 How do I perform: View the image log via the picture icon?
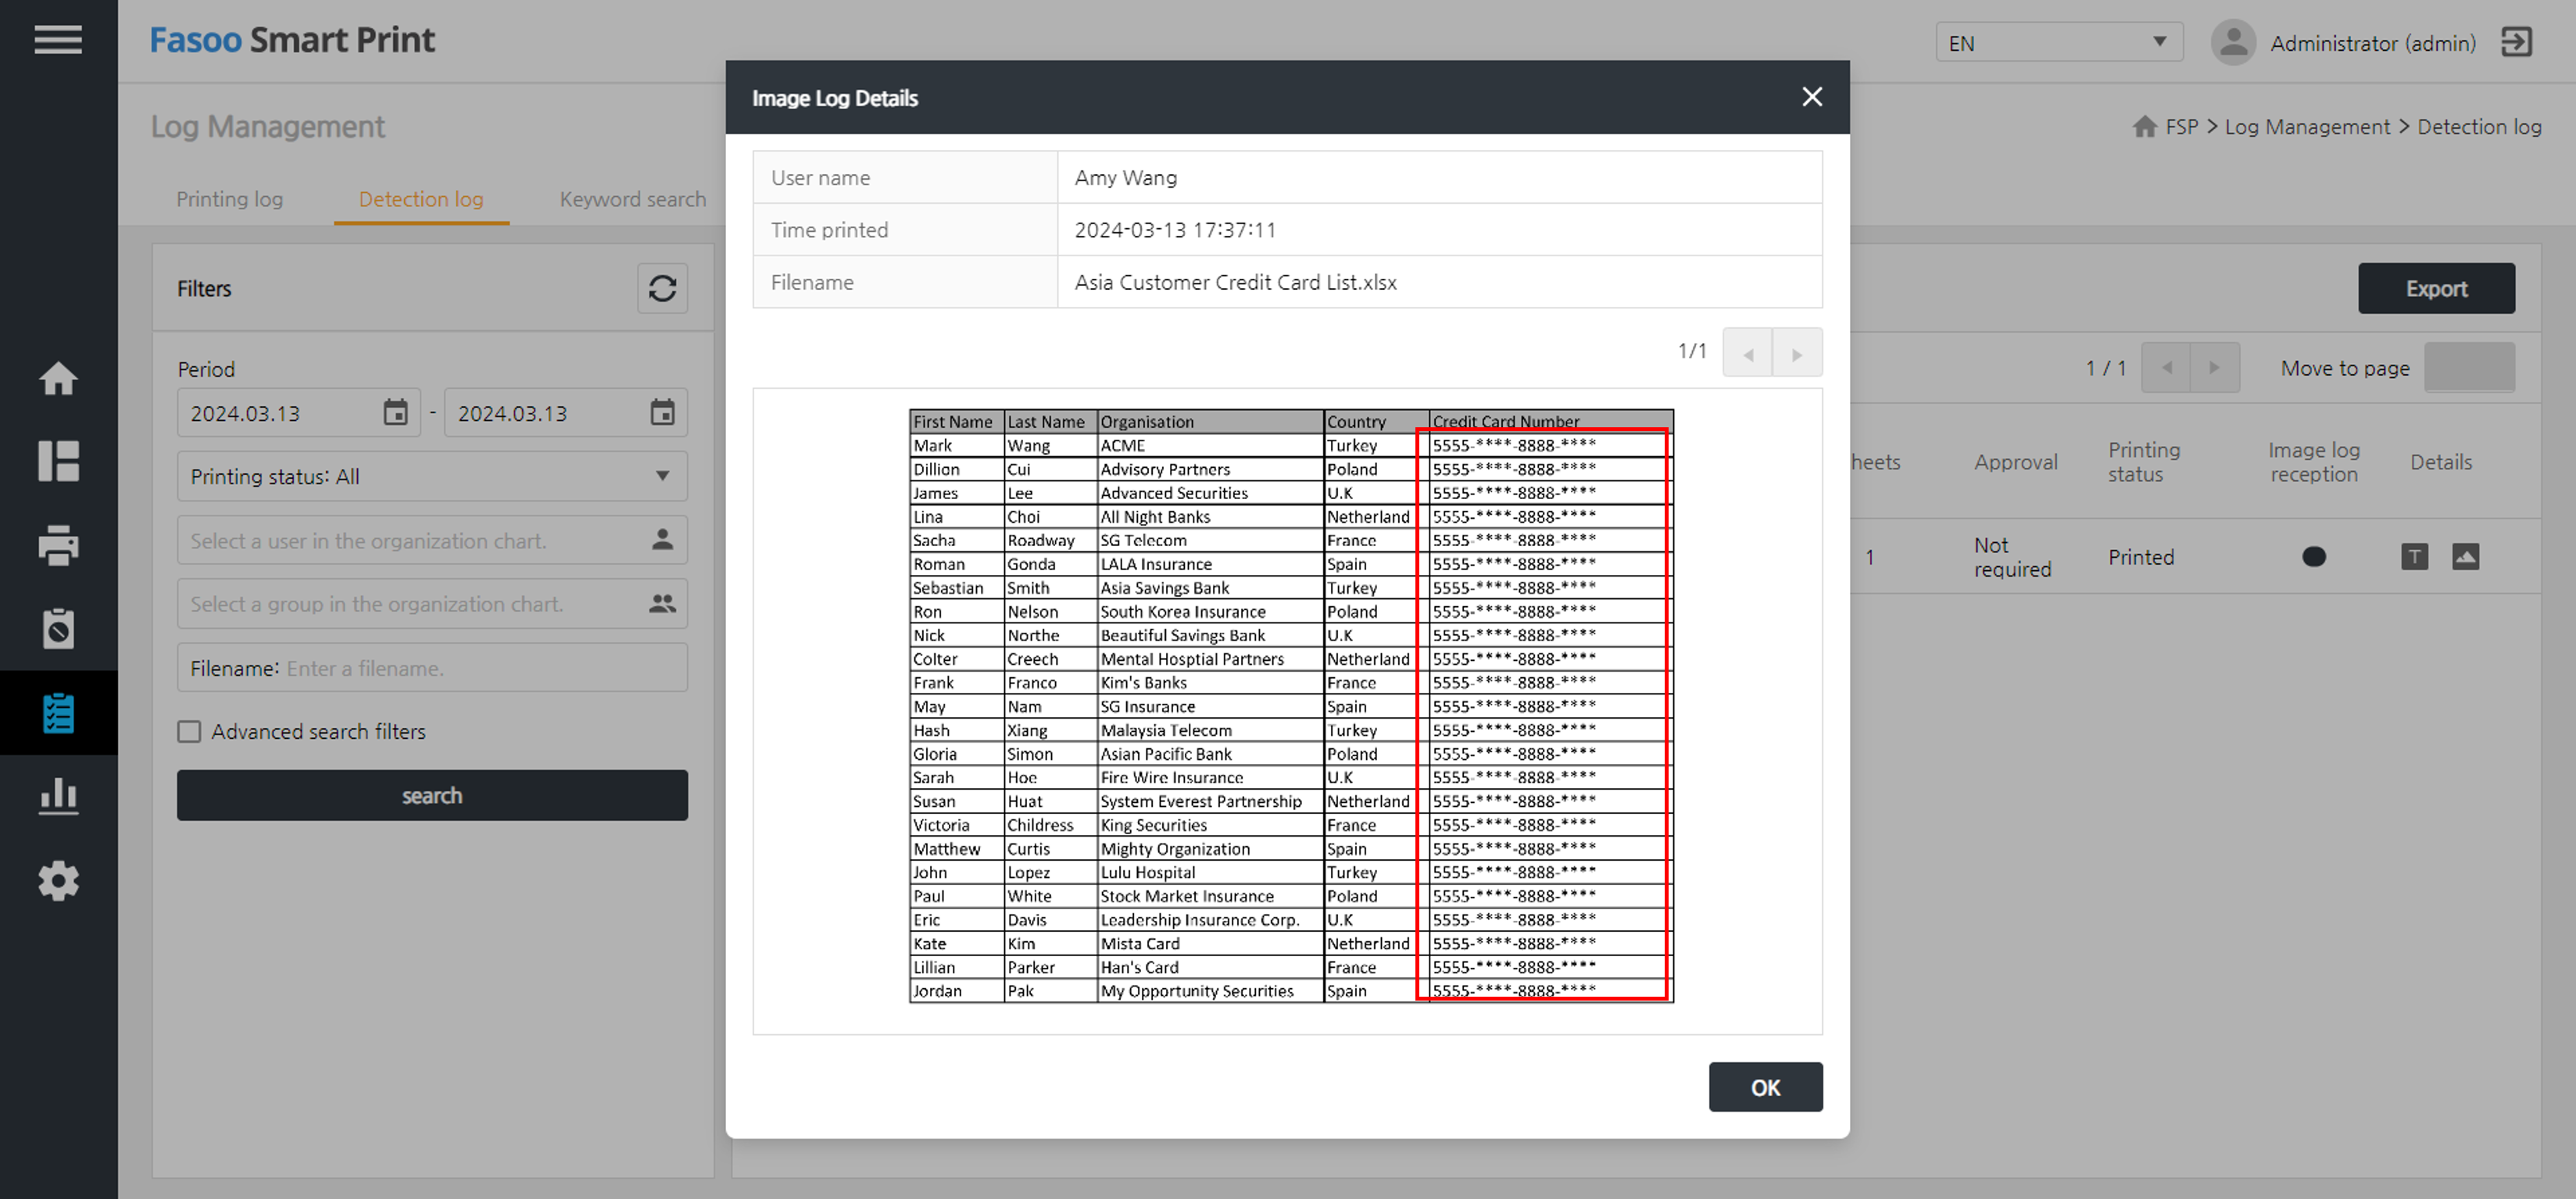pos(2466,556)
